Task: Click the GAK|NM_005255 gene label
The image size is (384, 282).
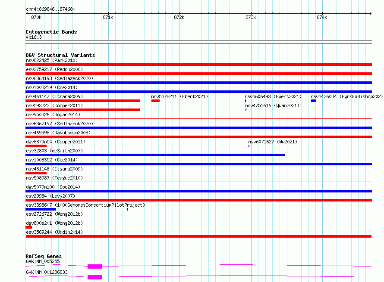Action: (x=43, y=261)
